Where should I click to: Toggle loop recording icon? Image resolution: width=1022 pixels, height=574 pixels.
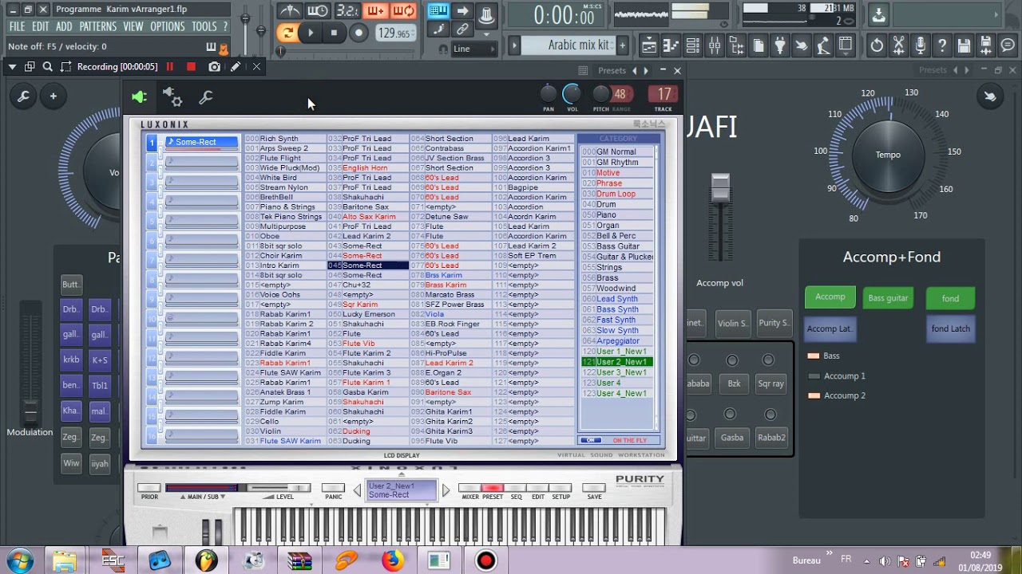pyautogui.click(x=403, y=11)
